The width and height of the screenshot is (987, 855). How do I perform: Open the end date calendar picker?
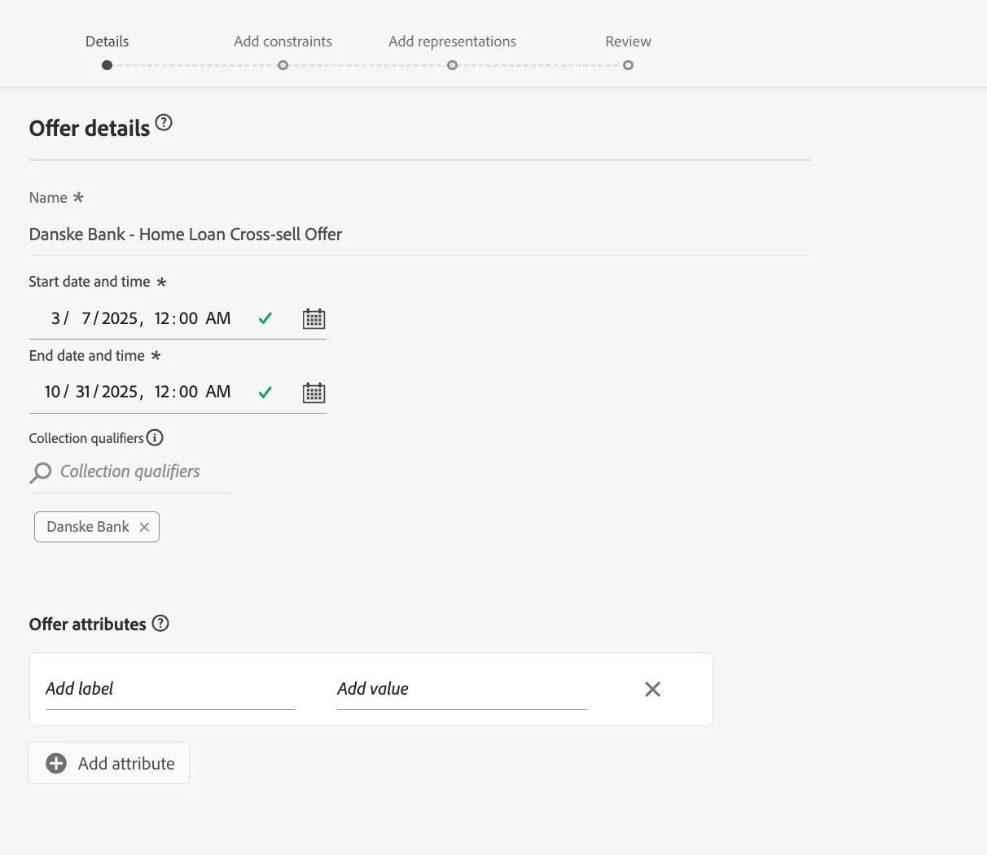[314, 392]
